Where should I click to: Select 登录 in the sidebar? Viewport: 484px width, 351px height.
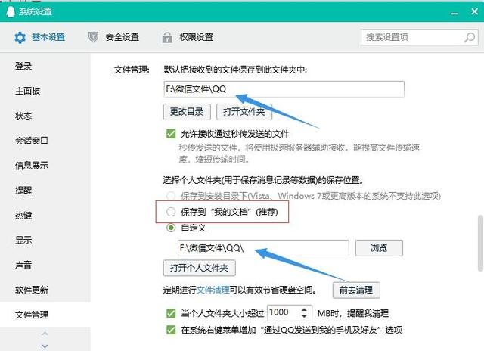click(x=23, y=66)
